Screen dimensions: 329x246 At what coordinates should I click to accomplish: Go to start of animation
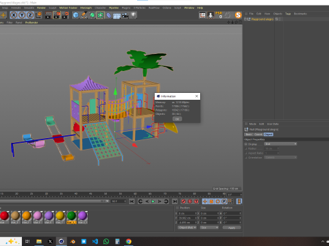pos(132,202)
